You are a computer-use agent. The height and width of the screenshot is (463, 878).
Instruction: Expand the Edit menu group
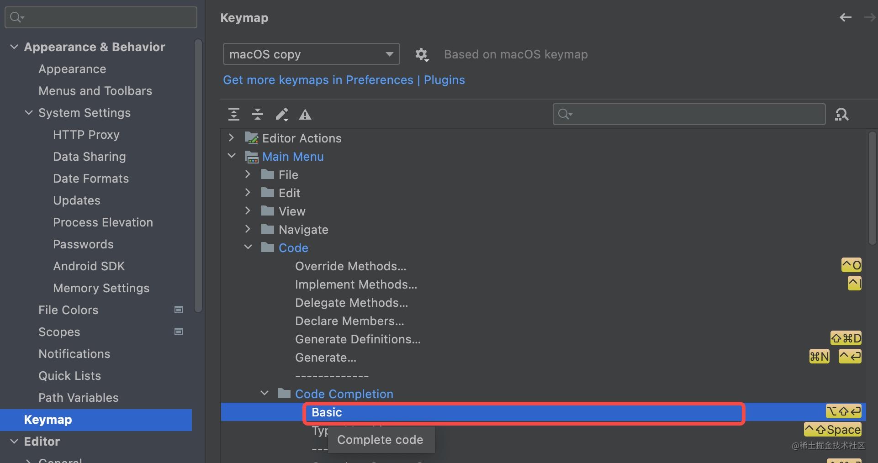[248, 192]
